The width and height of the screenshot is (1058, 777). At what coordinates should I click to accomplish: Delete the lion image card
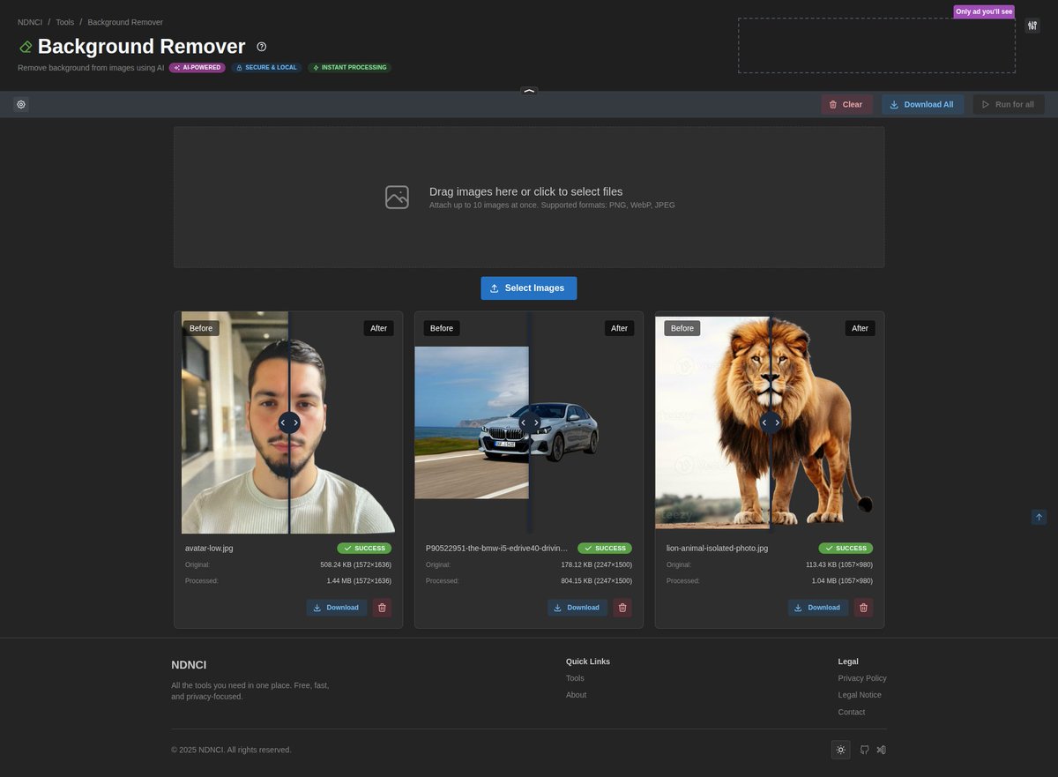[x=863, y=608]
